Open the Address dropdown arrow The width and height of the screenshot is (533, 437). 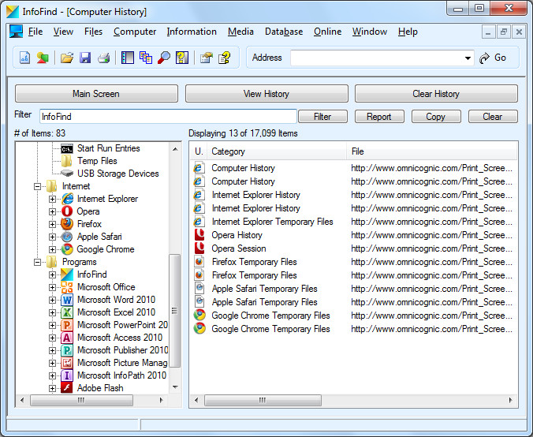coord(468,58)
